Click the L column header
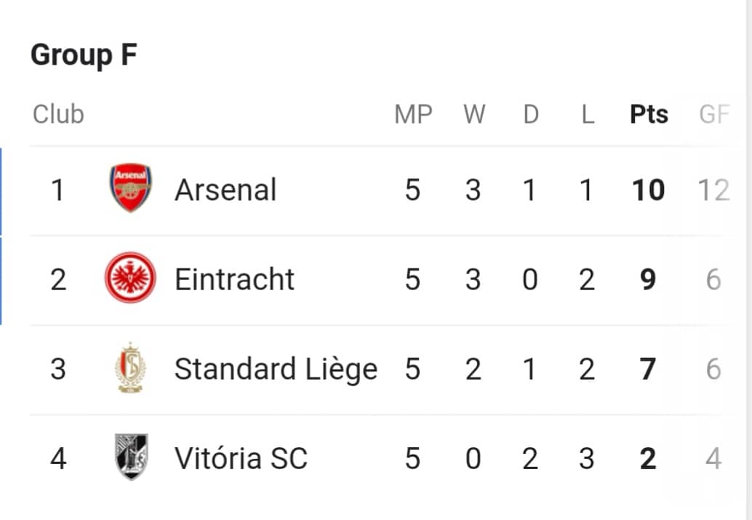This screenshot has height=520, width=752. coord(588,114)
